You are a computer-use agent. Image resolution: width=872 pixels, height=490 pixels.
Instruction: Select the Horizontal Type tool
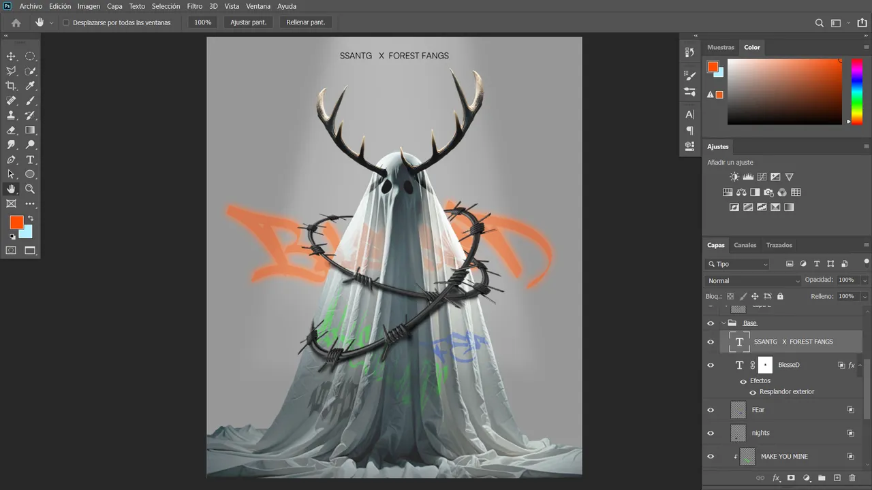point(30,160)
